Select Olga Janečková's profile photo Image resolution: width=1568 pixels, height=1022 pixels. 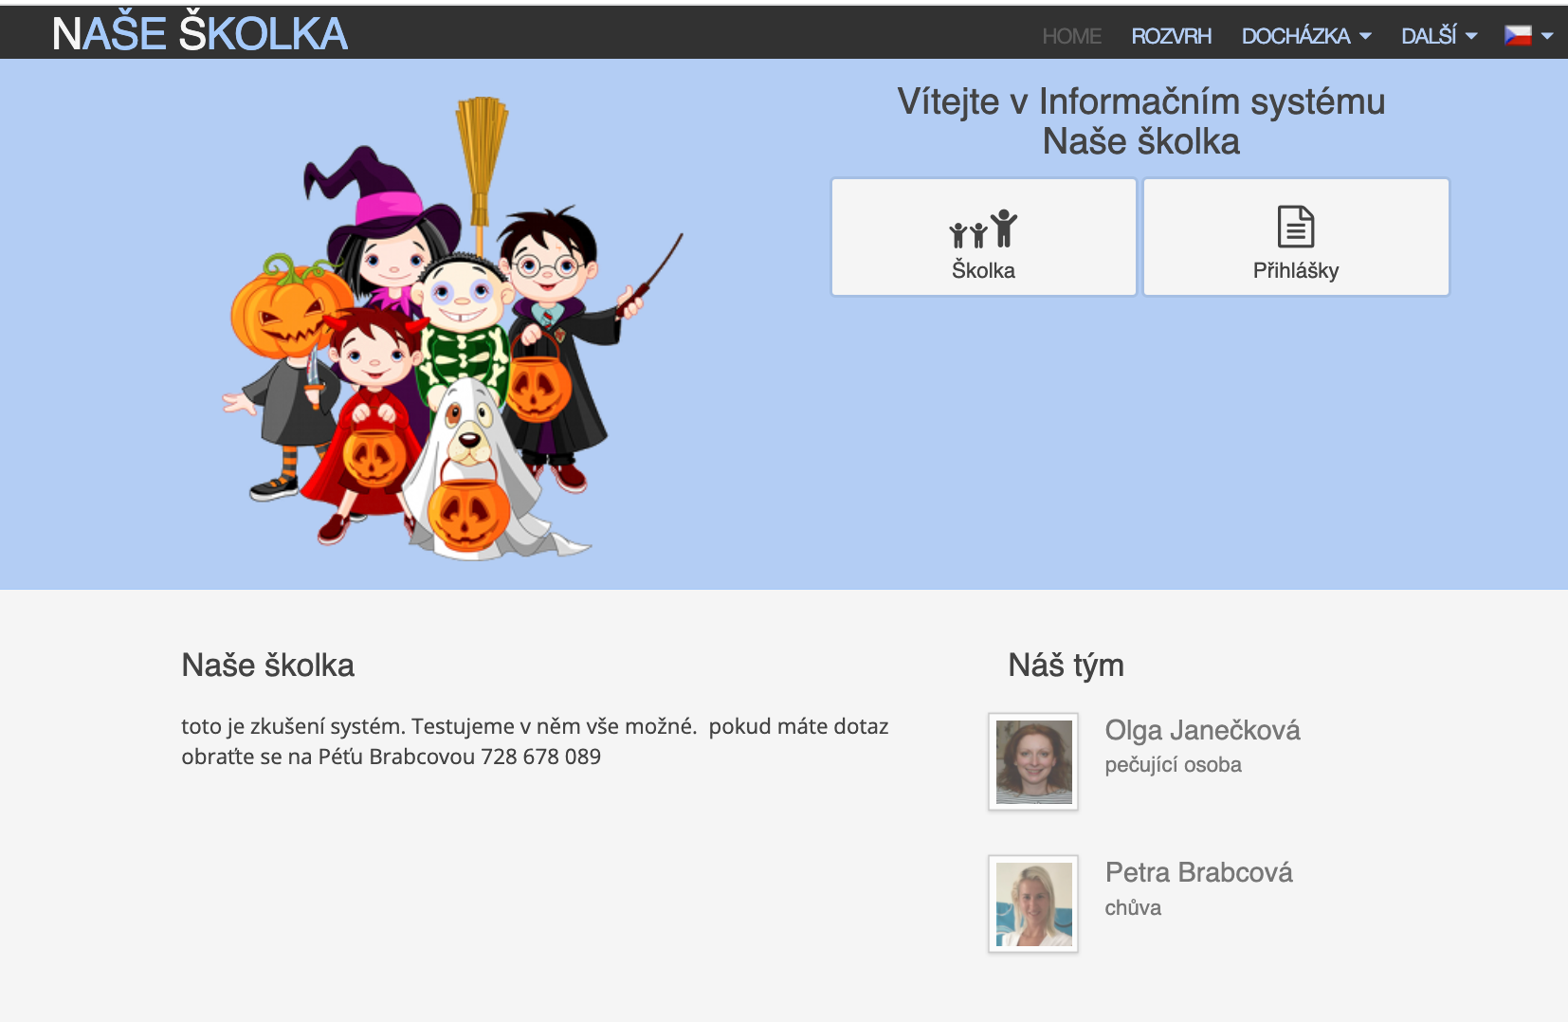(1033, 761)
